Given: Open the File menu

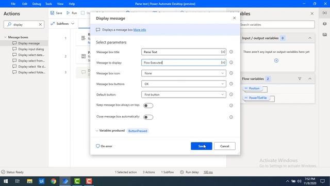Looking at the screenshot, I should (13, 4).
